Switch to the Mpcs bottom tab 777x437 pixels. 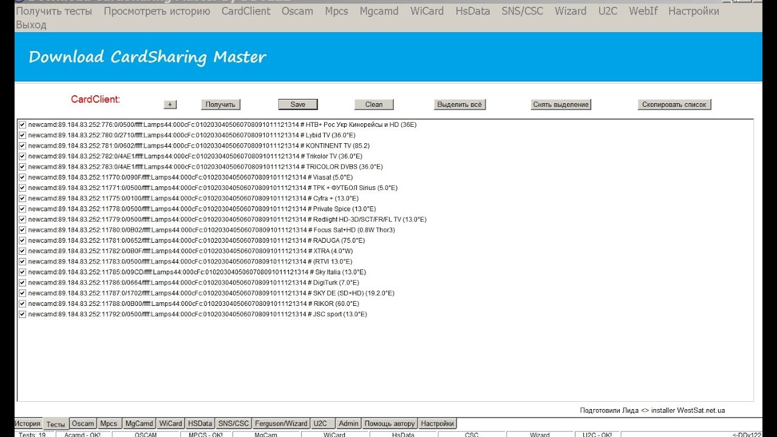[x=109, y=424]
